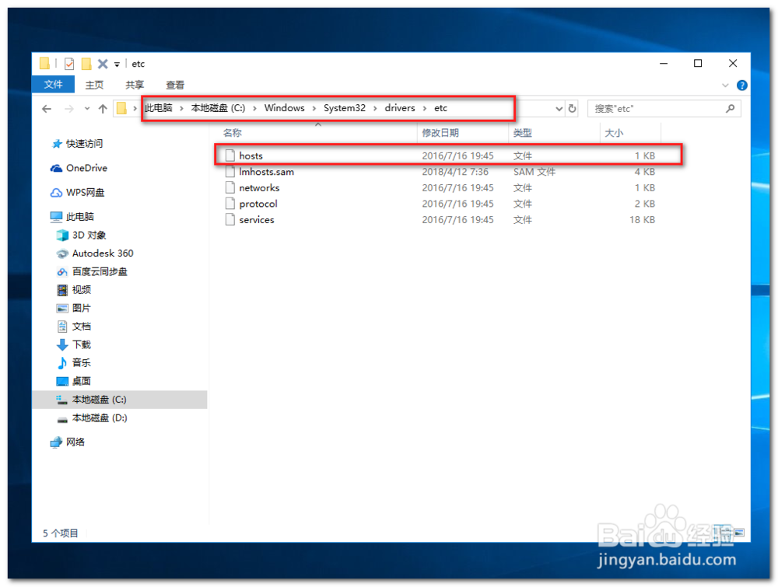Click the OneDrive cloud icon
This screenshot has height=587, width=778.
point(57,169)
